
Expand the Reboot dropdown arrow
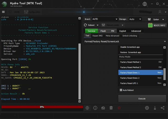click(97, 25)
